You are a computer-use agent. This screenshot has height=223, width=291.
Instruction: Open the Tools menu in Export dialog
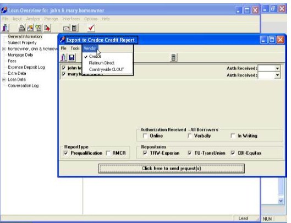coord(75,48)
